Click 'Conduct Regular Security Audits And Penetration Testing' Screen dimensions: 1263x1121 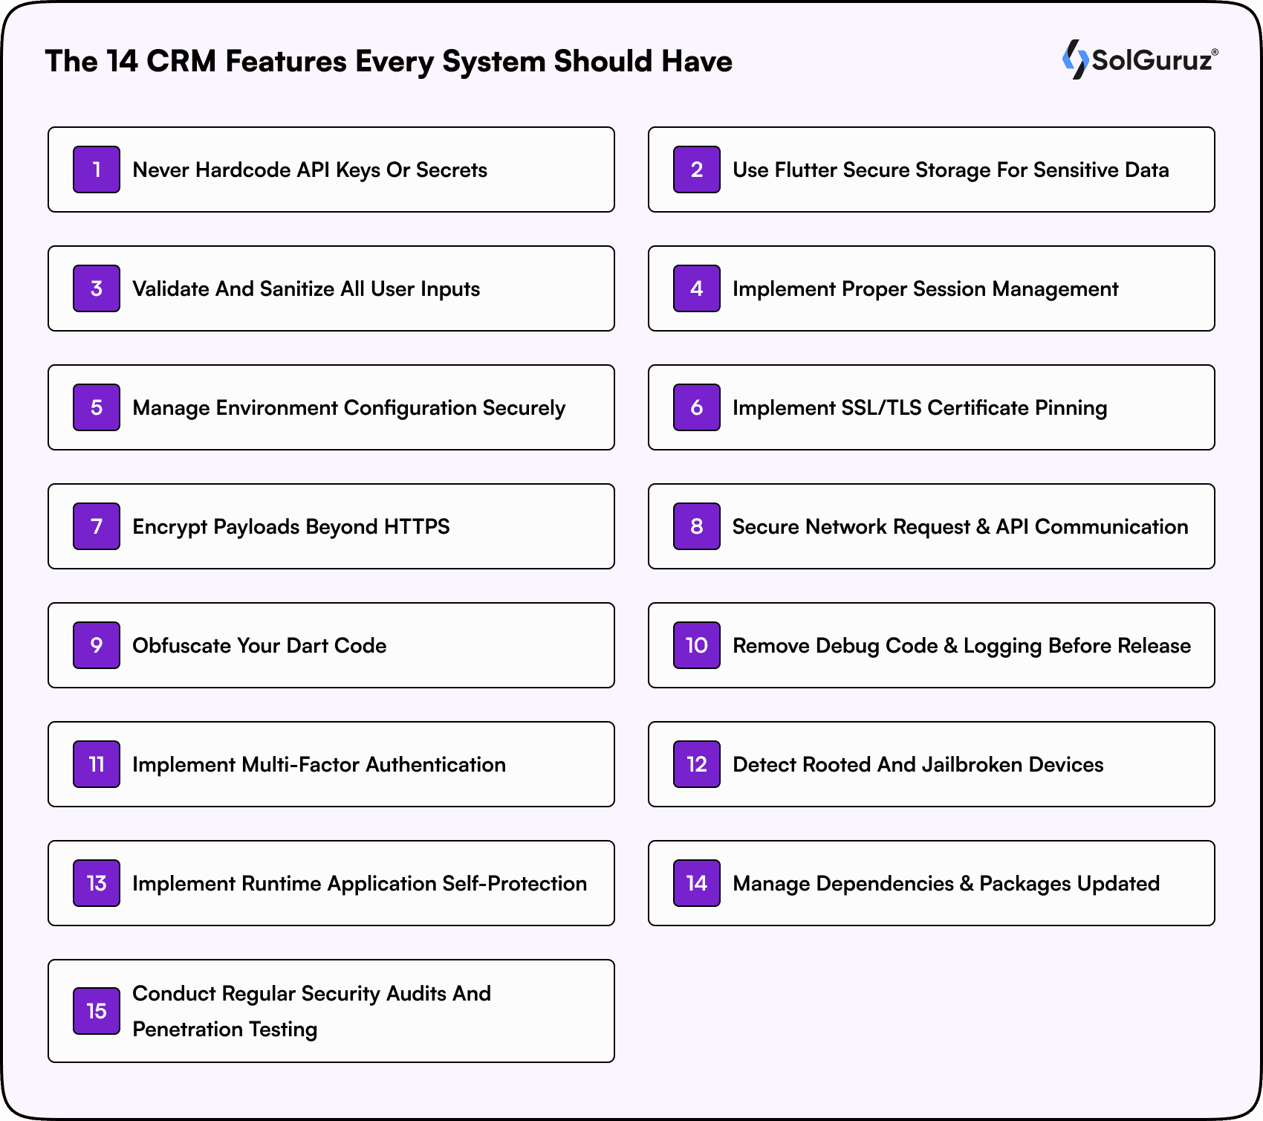click(331, 1011)
